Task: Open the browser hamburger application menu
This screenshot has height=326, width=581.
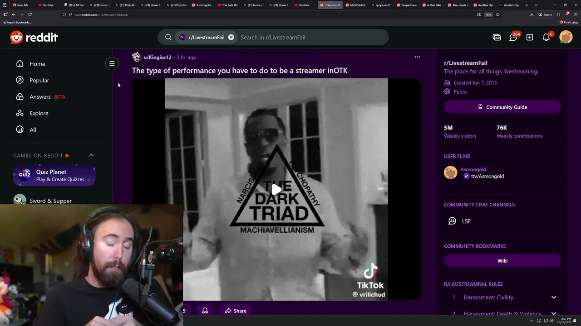Action: (x=576, y=14)
